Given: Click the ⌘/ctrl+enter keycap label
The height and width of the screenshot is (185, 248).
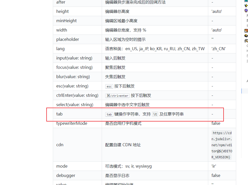Looking at the screenshot, I should 117,96.
